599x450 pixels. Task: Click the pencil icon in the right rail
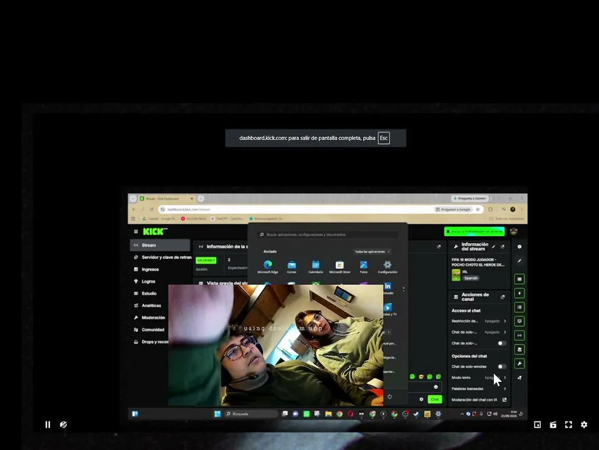520,261
